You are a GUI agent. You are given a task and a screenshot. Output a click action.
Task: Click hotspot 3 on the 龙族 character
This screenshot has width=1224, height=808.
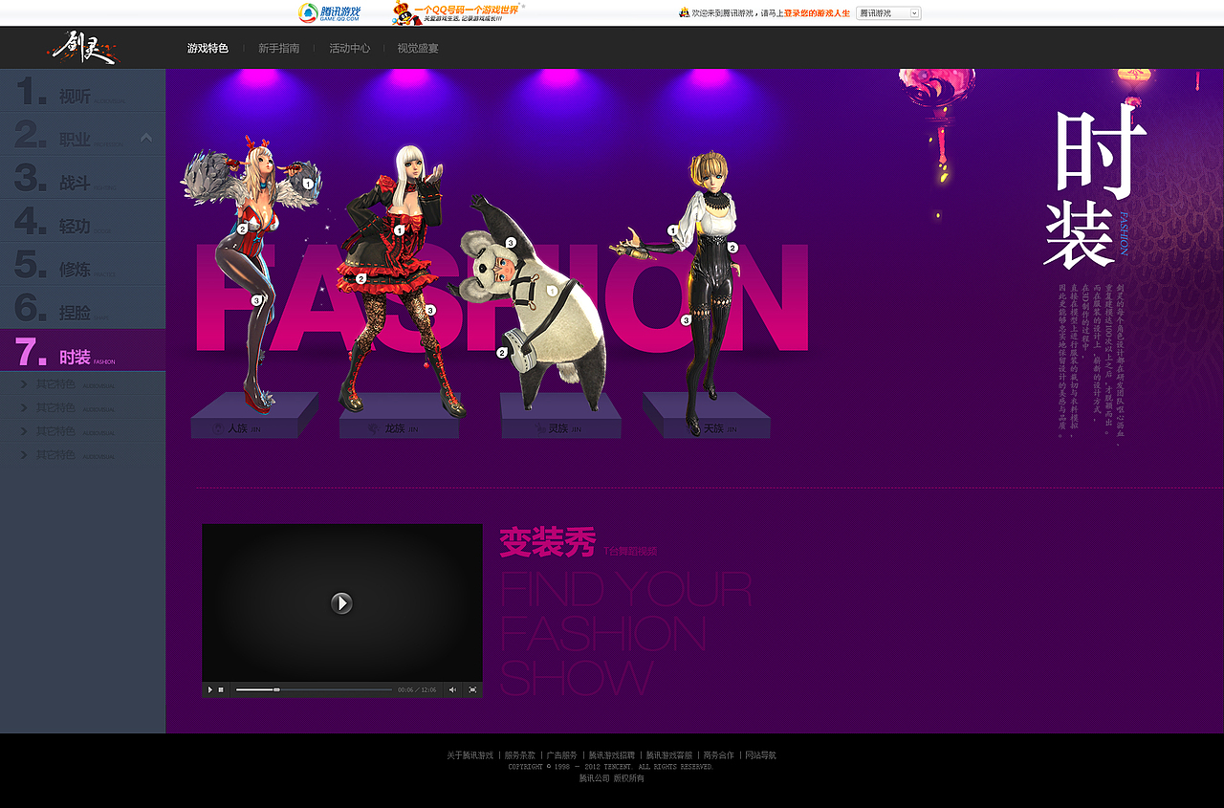pyautogui.click(x=430, y=310)
